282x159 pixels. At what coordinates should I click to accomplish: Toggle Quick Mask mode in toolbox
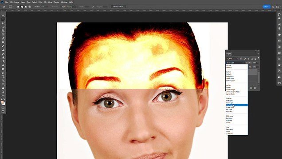[x=3, y=108]
